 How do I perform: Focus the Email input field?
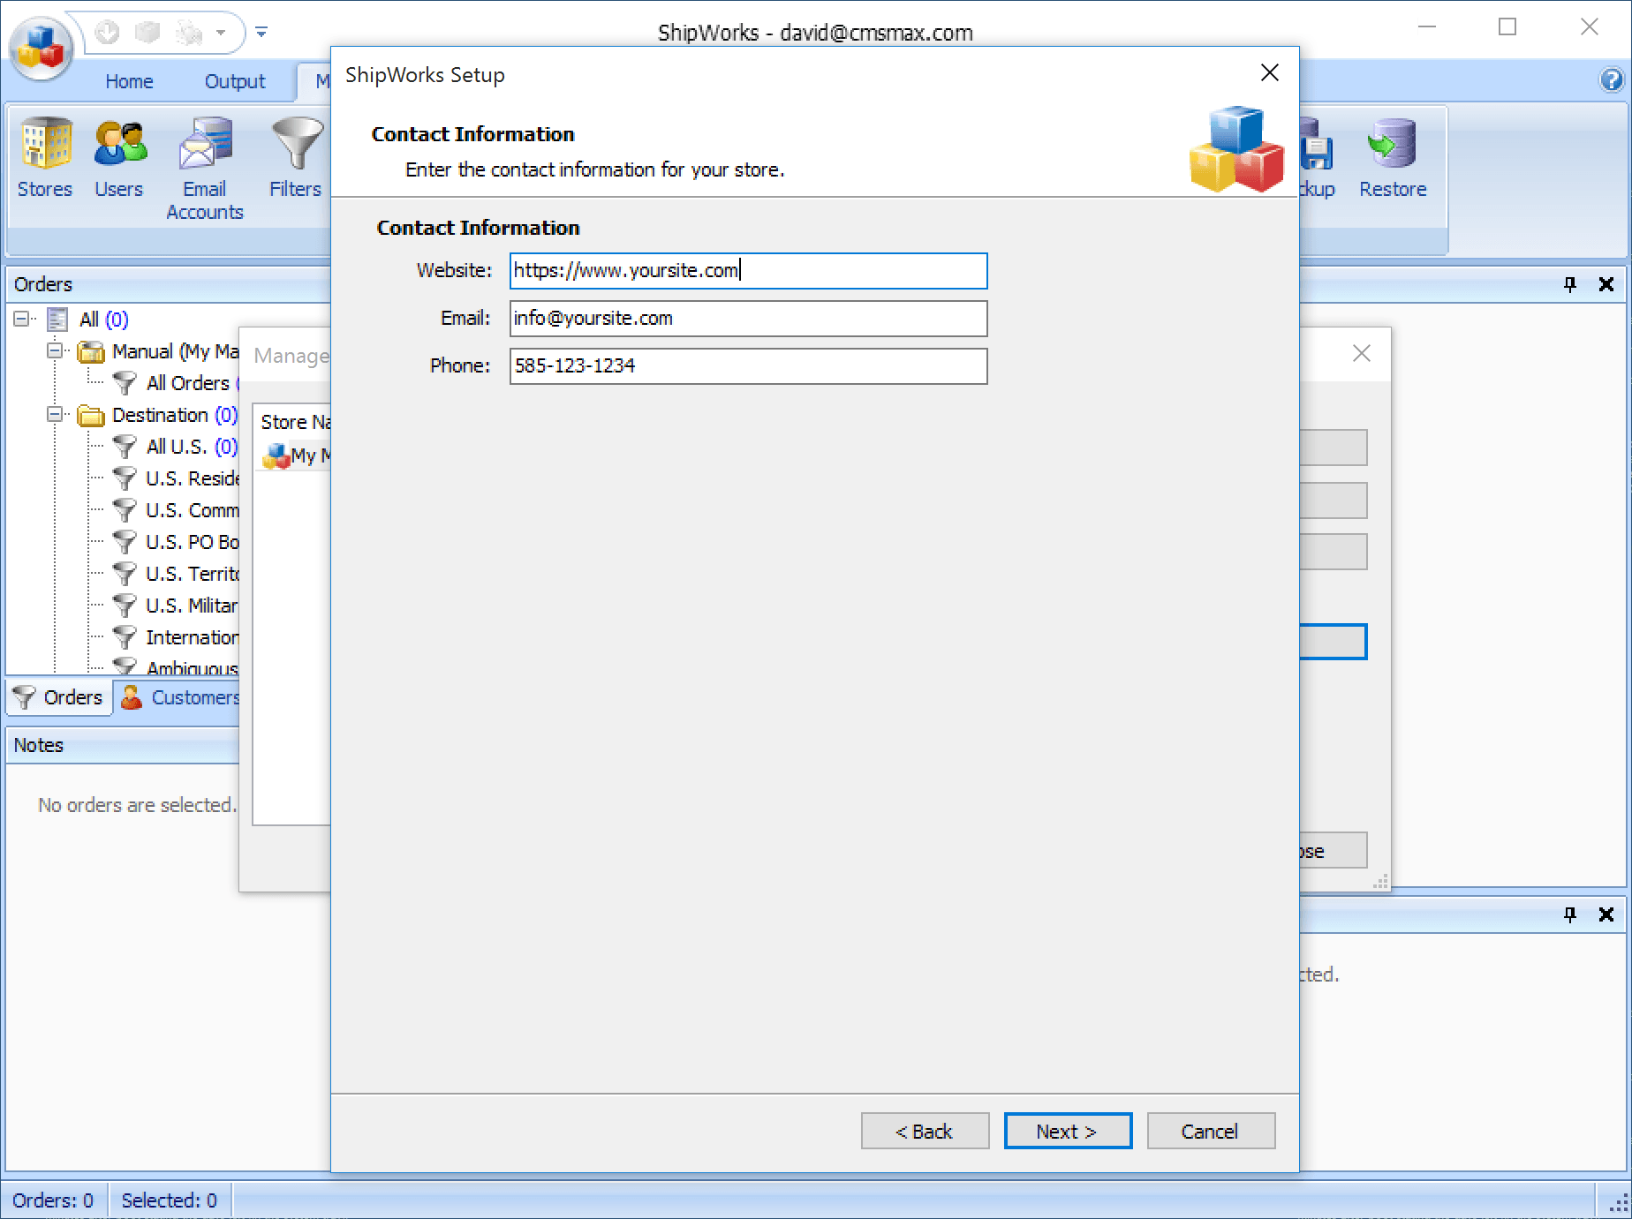point(748,319)
